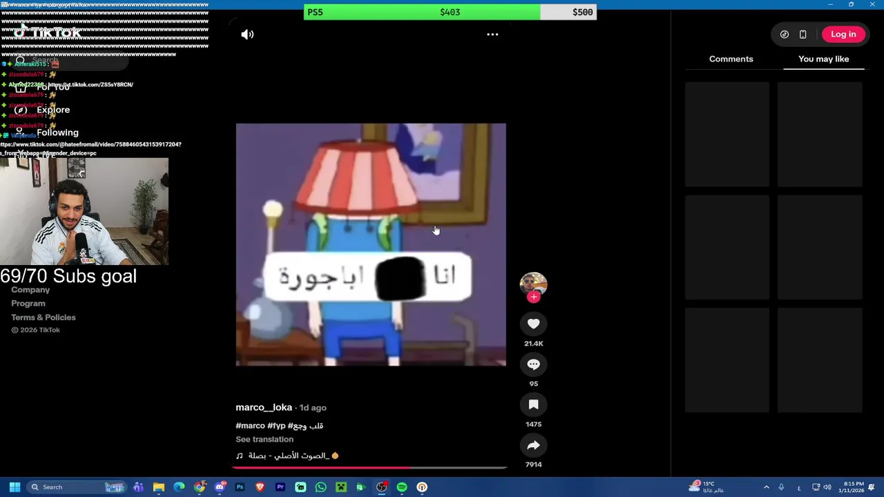Image resolution: width=884 pixels, height=497 pixels.
Task: Click the taskbar Search box
Action: point(77,487)
